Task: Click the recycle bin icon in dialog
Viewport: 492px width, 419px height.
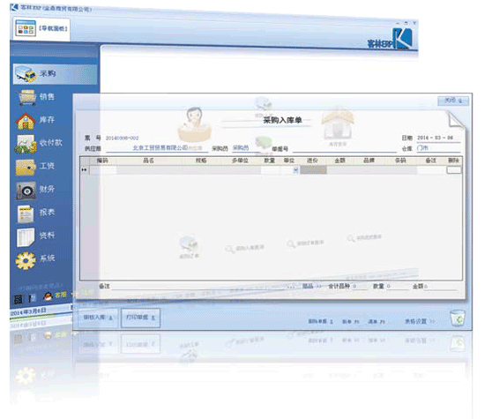Action: pos(458,318)
